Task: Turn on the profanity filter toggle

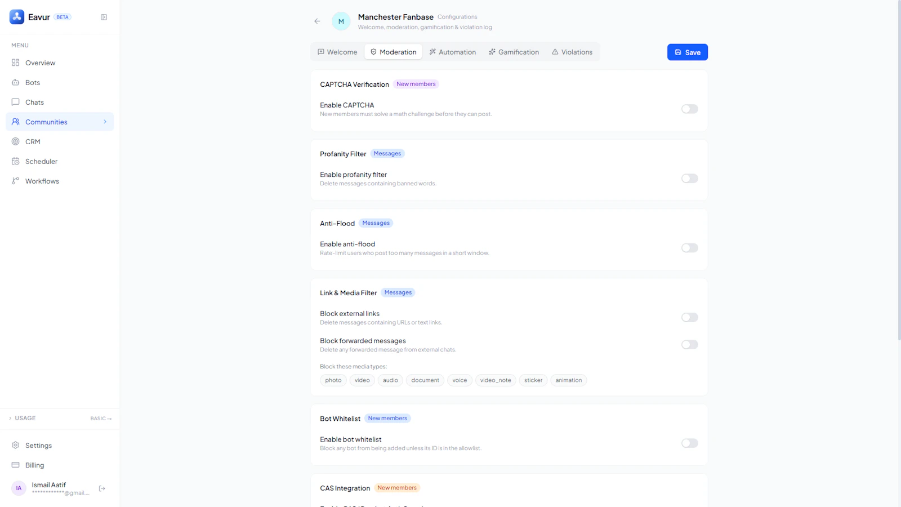Action: tap(690, 179)
